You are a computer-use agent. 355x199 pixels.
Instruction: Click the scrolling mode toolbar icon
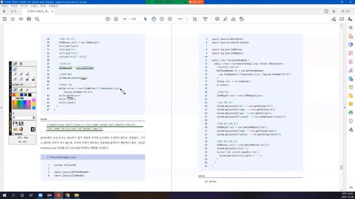pos(205,19)
